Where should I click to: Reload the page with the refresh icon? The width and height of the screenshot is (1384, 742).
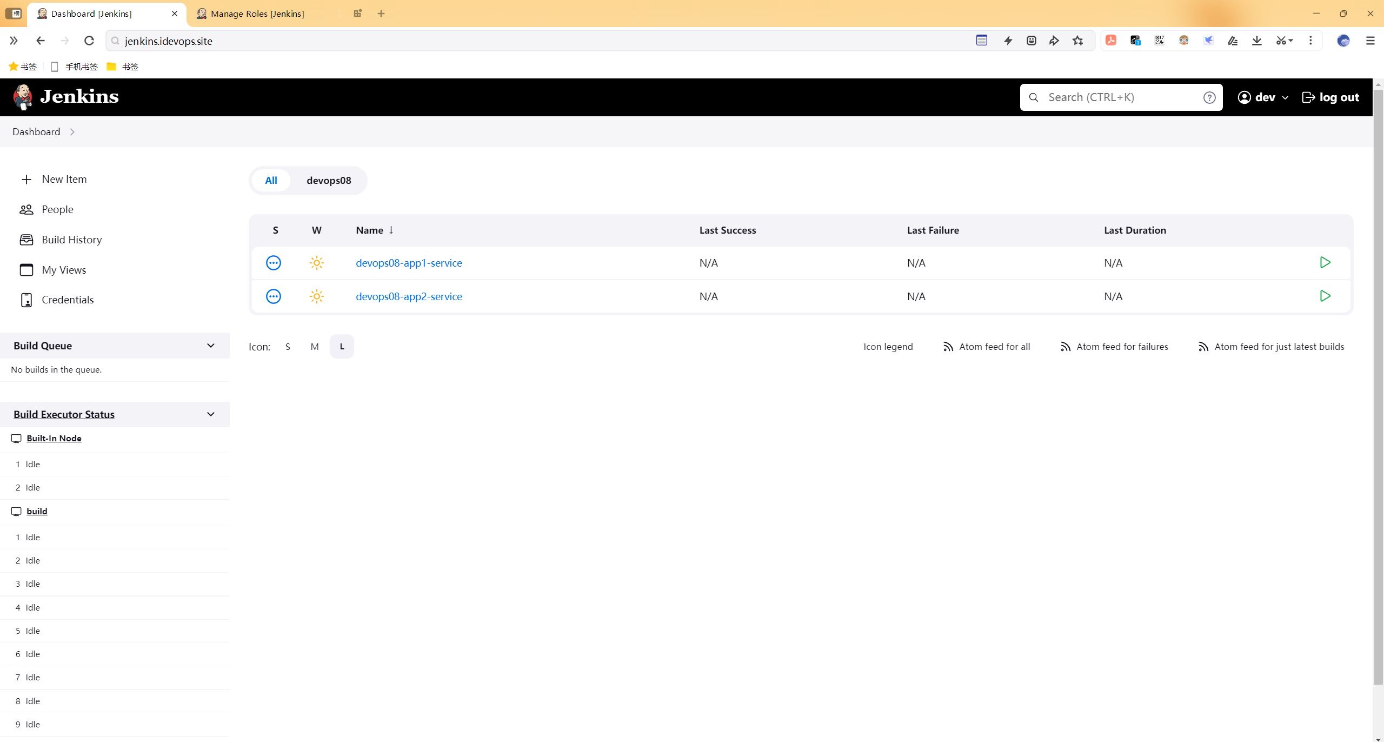point(89,41)
